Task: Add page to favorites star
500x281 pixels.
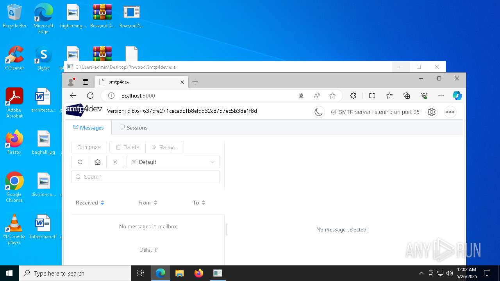Action: 332,96
